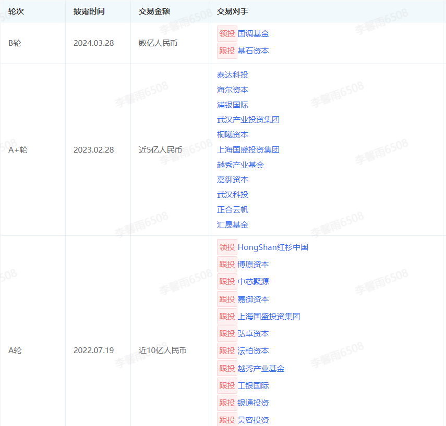Viewport: 446px width, 426px height.
Task: Open the 中芯聚源 investor link
Action: pos(253,282)
